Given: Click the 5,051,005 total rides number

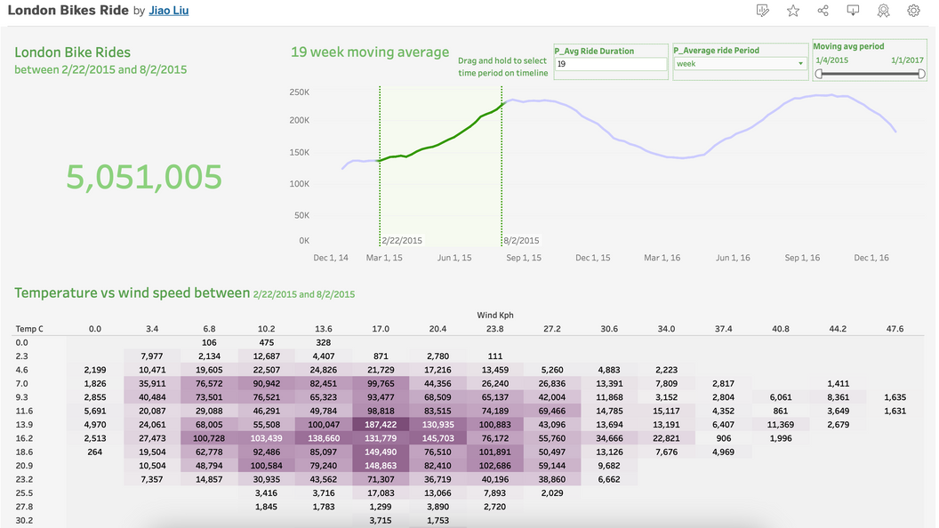Looking at the screenshot, I should tap(144, 177).
